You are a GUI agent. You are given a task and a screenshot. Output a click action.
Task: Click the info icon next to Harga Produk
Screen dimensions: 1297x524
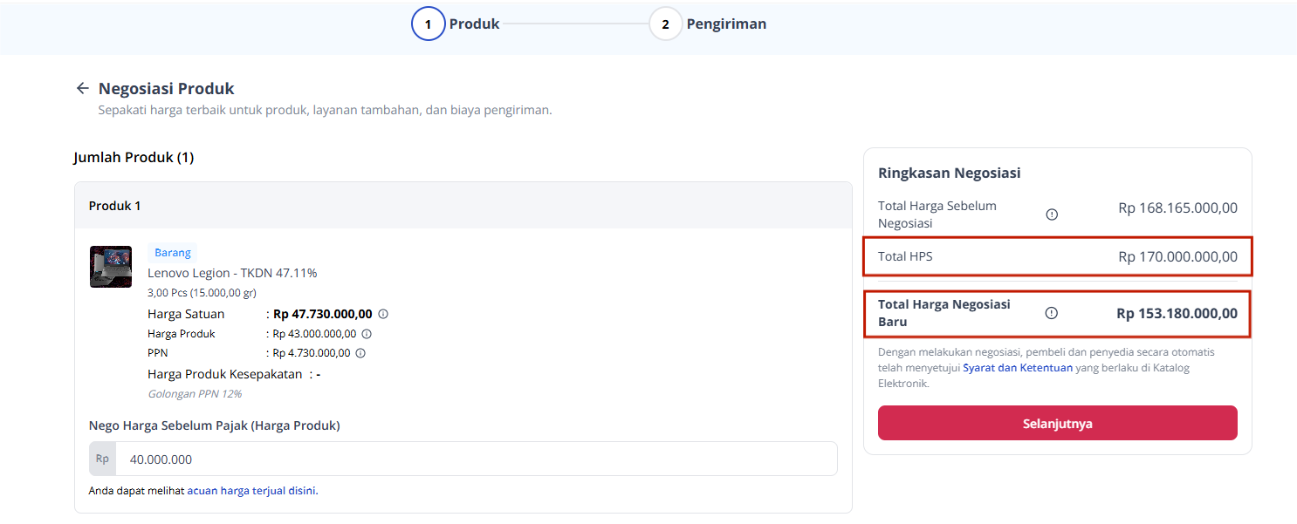(x=367, y=334)
